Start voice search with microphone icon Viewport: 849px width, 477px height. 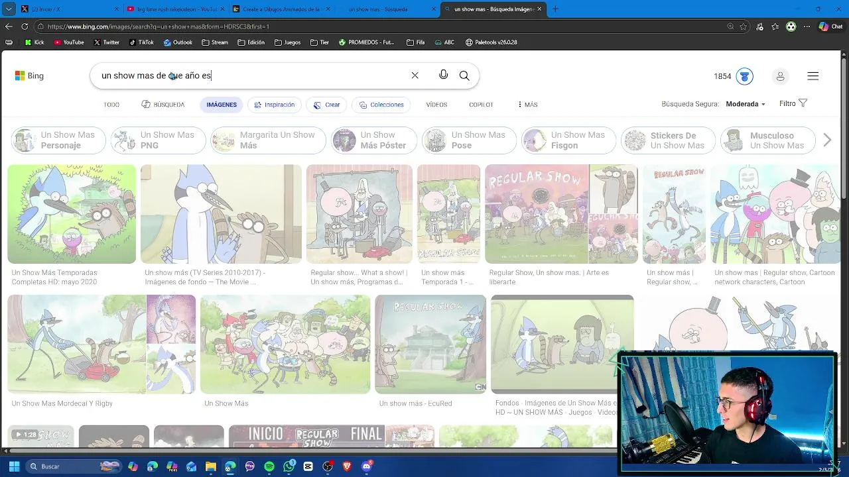click(444, 75)
